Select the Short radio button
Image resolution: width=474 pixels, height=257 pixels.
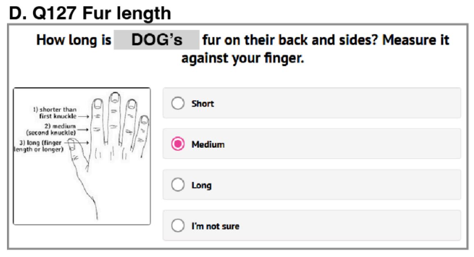tap(178, 103)
